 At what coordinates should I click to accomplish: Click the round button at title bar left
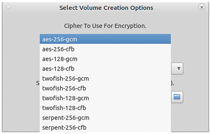[x=8, y=7]
